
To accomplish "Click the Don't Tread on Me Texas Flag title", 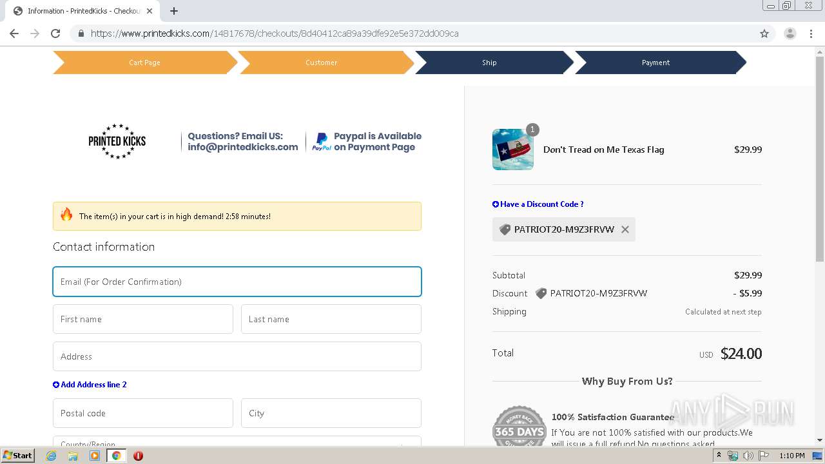I will tap(604, 150).
